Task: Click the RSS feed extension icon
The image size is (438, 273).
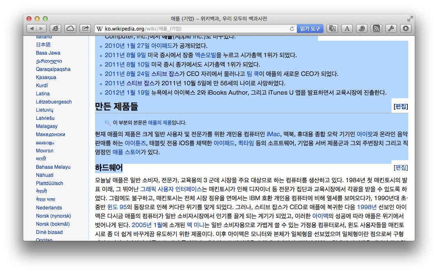Action: (x=376, y=29)
